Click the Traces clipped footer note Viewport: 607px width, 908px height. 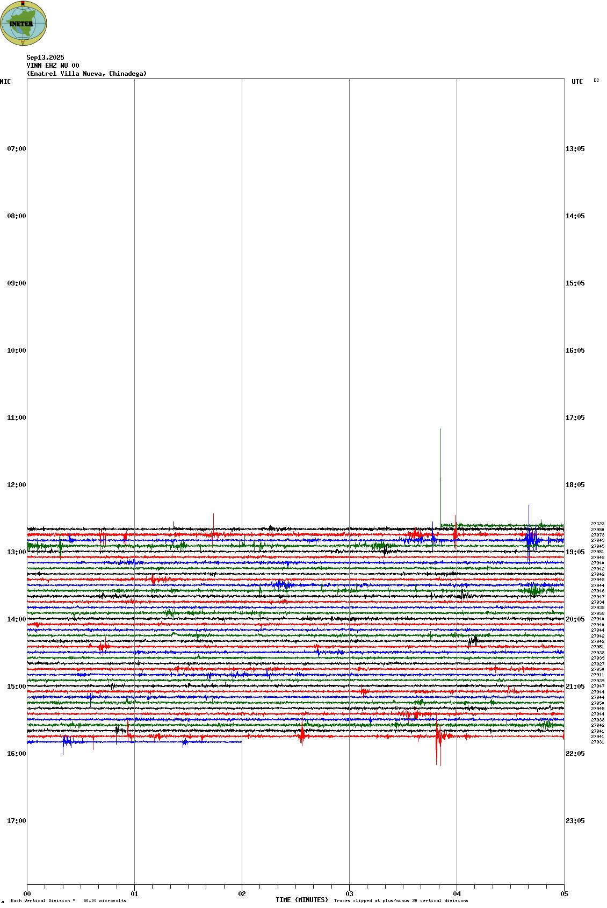[401, 900]
